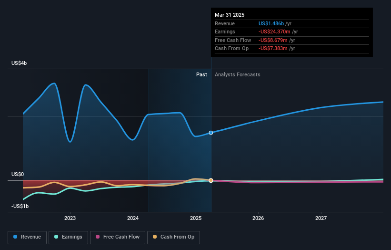Click the pink Free Cash Flow legend dot
Screen dimensions: 391x250
[98, 237]
